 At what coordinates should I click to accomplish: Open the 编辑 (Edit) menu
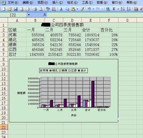point(28,3)
